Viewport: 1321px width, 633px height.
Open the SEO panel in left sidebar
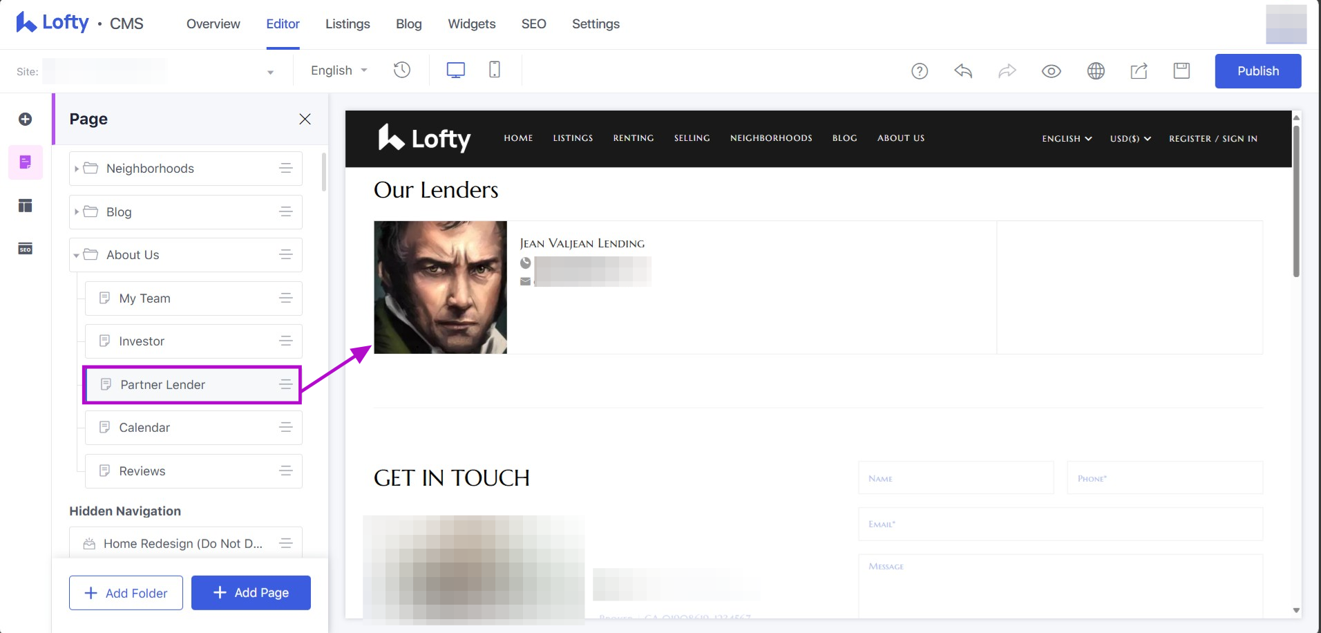point(26,249)
